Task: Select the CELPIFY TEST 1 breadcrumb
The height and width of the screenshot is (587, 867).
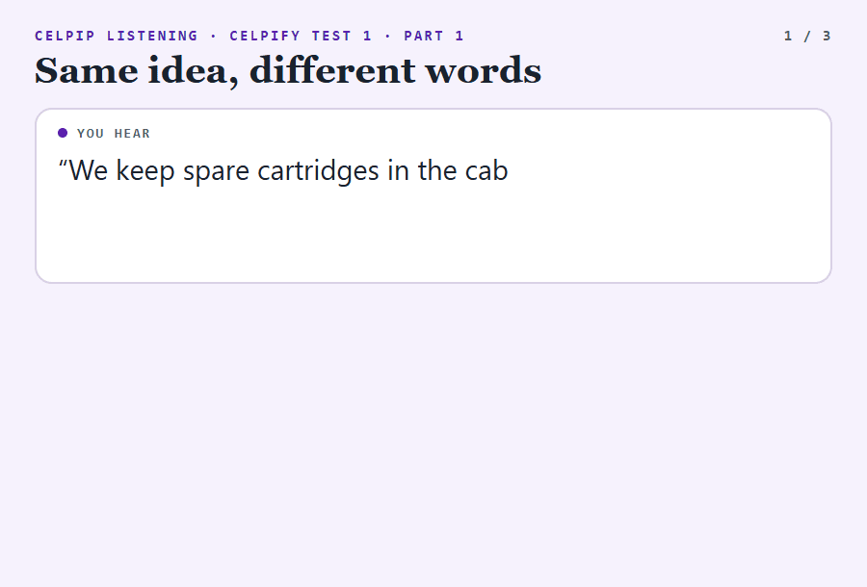Action: pos(301,36)
